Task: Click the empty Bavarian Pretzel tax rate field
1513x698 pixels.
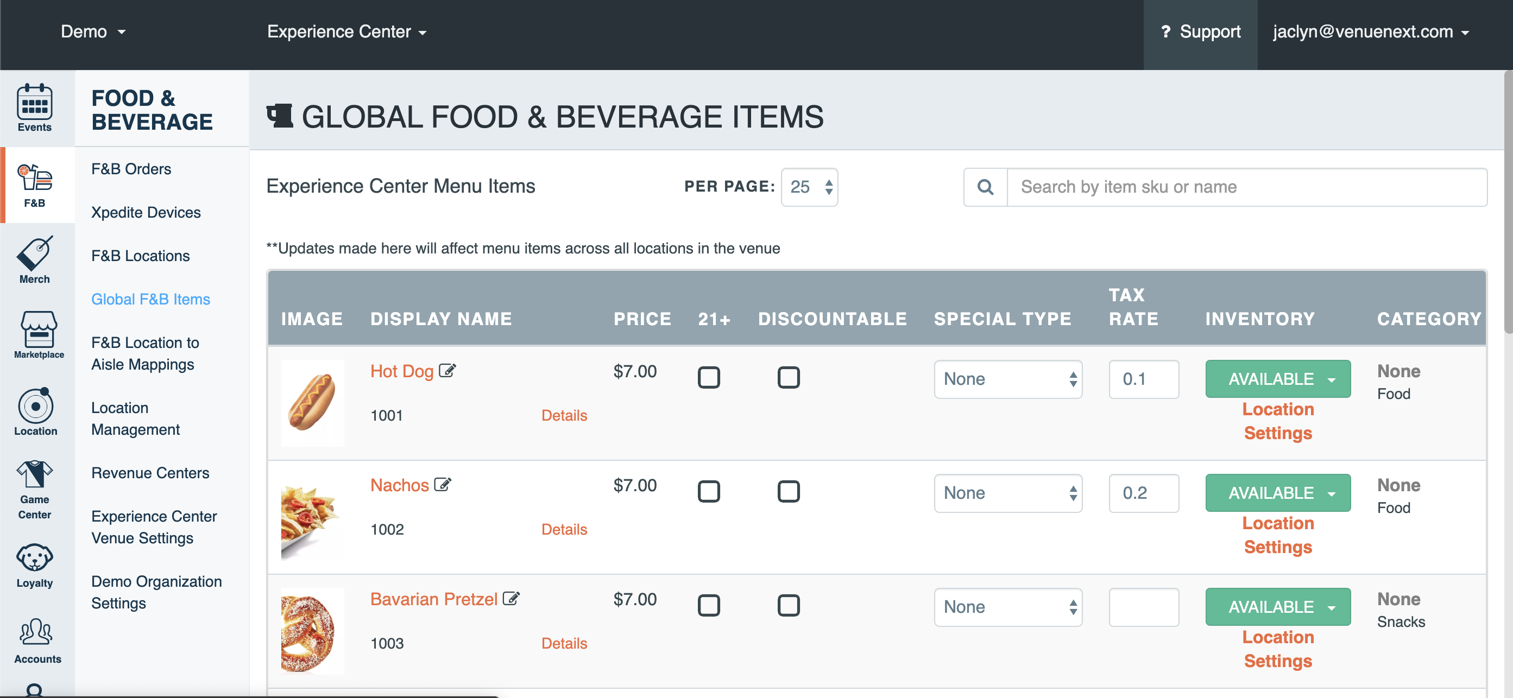Action: [x=1144, y=607]
